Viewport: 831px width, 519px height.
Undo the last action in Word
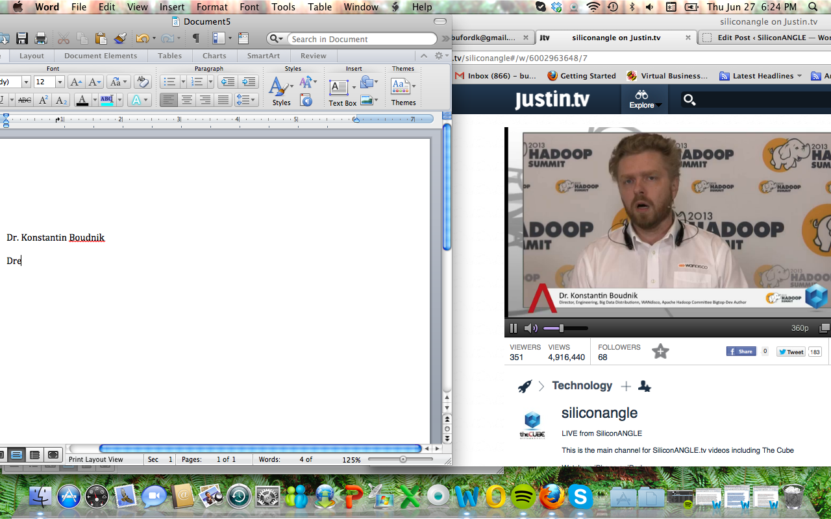point(142,39)
